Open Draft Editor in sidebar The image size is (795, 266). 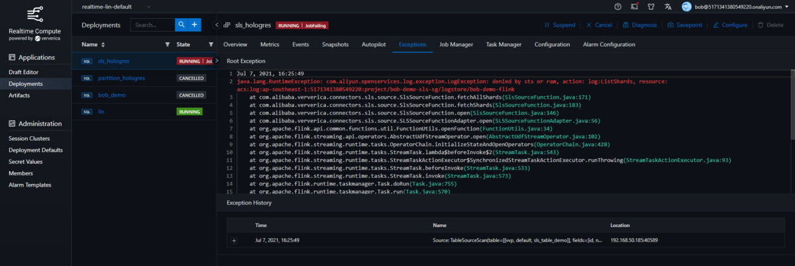coord(25,72)
